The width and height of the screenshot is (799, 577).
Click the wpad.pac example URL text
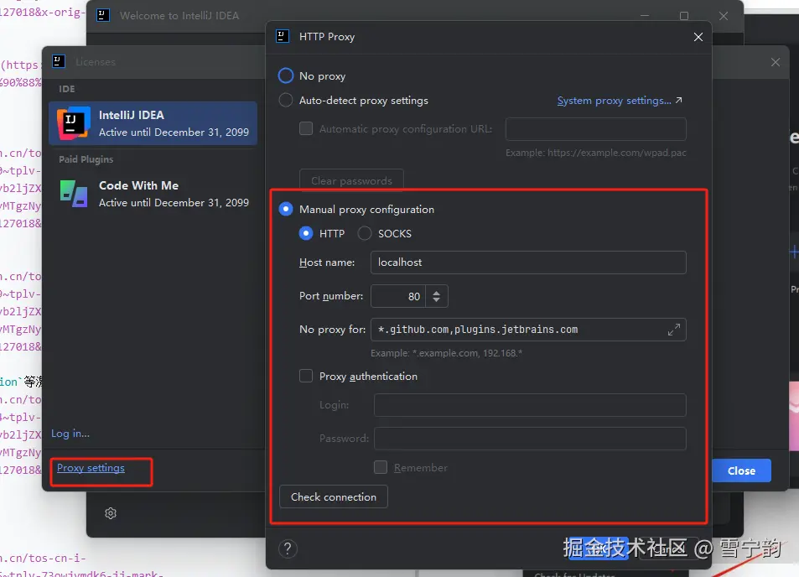pyautogui.click(x=595, y=153)
